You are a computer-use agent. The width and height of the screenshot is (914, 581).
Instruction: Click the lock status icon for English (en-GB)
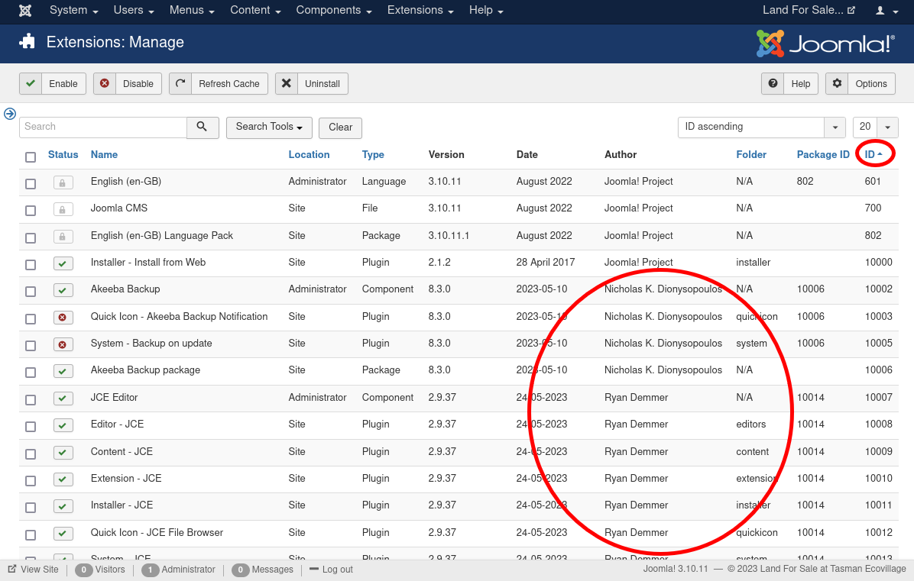point(63,182)
